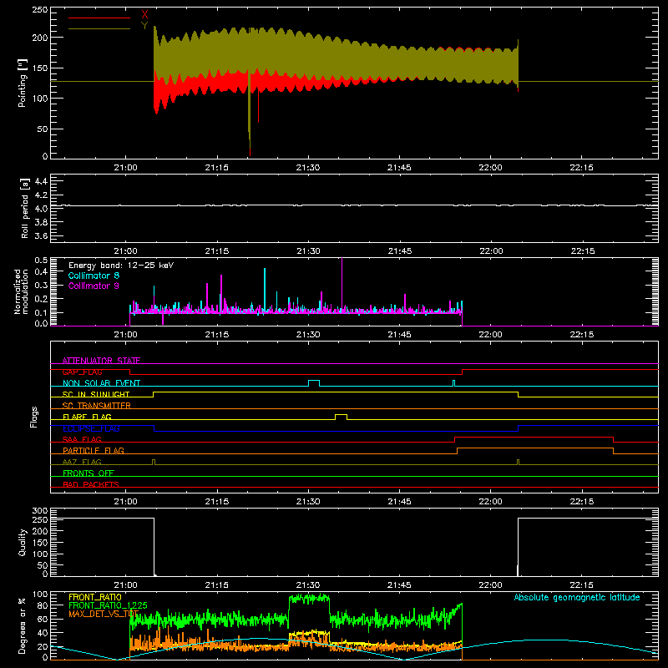Click the red X legend line in the Pointing plot
Viewport: 668px width, 668px height.
(99, 18)
